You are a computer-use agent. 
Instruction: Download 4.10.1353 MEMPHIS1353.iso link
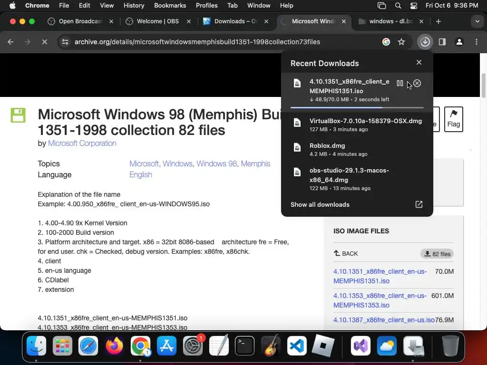point(380,300)
